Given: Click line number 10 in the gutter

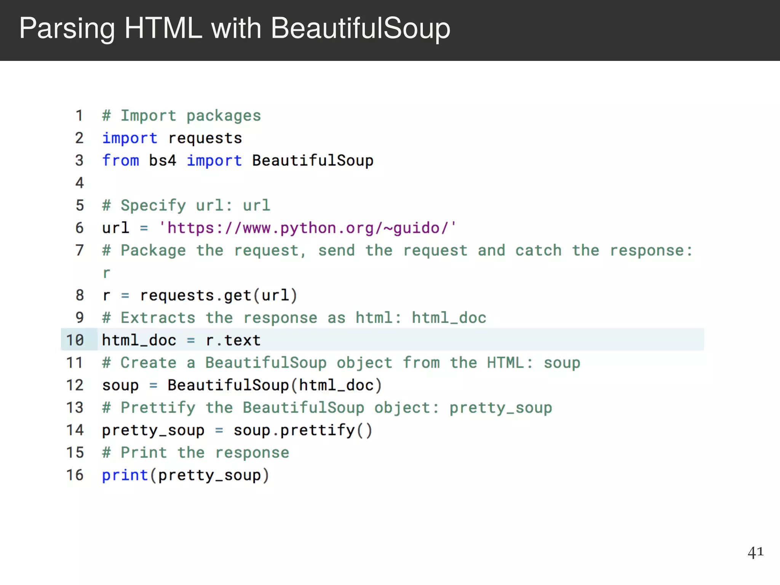Looking at the screenshot, I should coord(75,340).
